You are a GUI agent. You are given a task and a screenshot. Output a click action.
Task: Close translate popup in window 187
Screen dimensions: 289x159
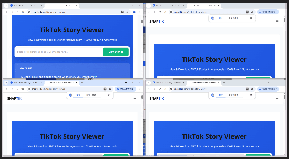[251, 18]
